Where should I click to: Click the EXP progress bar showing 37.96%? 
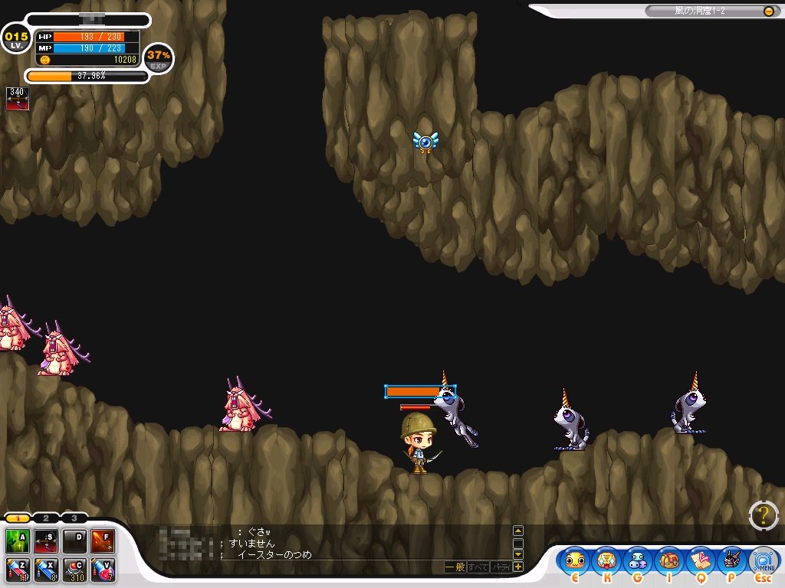coord(87,76)
